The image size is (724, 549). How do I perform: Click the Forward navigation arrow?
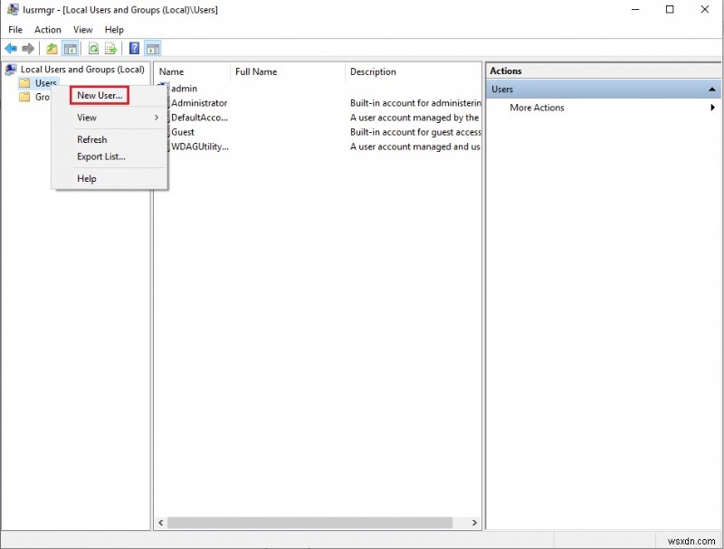point(26,48)
